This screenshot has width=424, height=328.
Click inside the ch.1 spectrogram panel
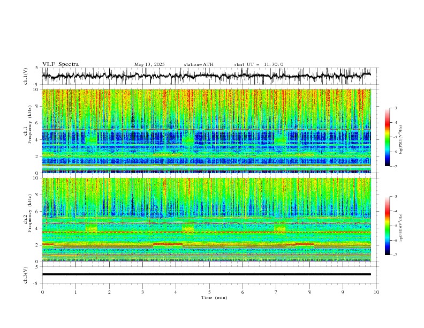pyautogui.click(x=206, y=131)
